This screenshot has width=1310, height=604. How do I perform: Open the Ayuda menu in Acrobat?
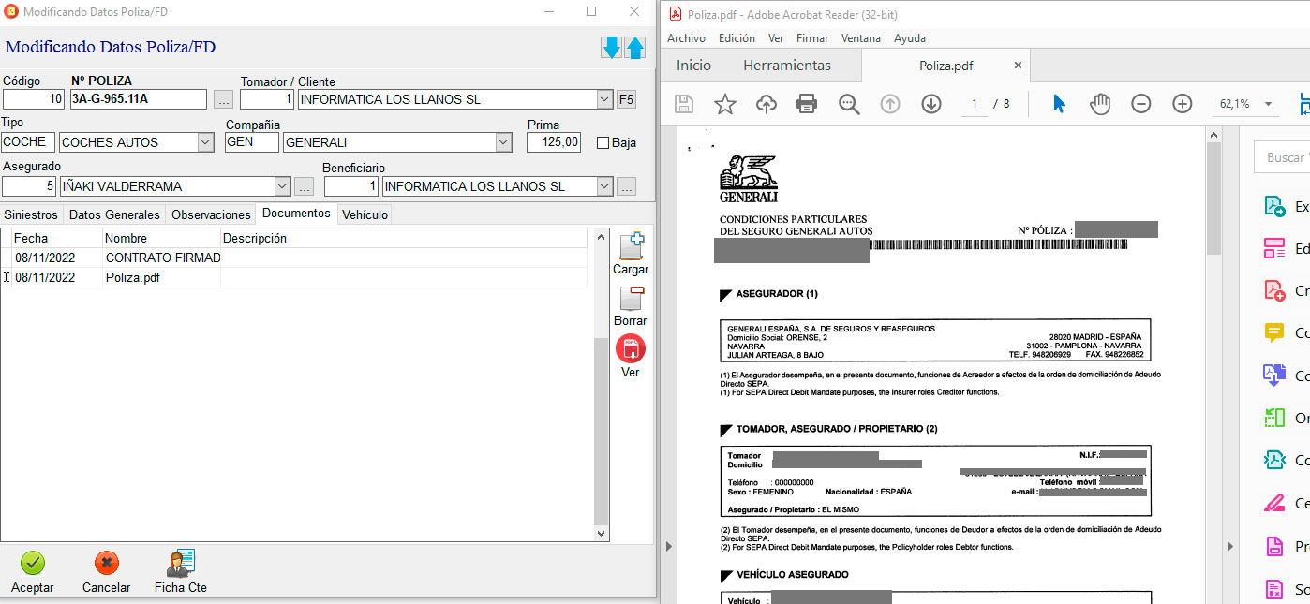pyautogui.click(x=910, y=38)
